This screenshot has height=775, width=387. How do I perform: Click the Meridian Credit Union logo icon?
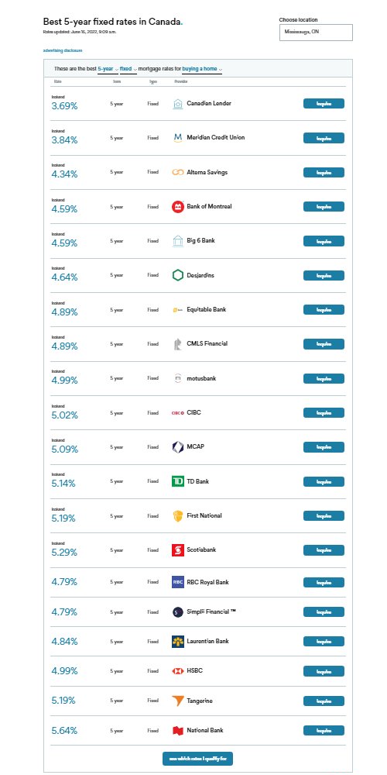point(178,137)
